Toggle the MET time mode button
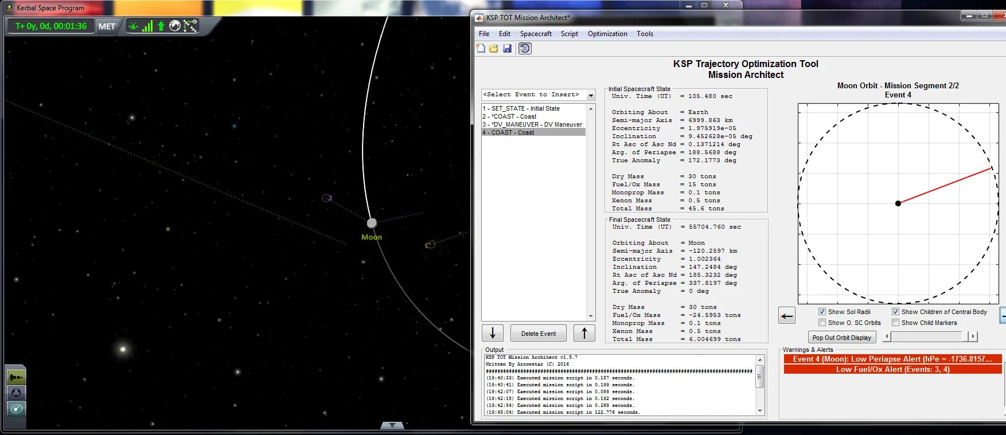This screenshot has height=435, width=1006. (107, 26)
